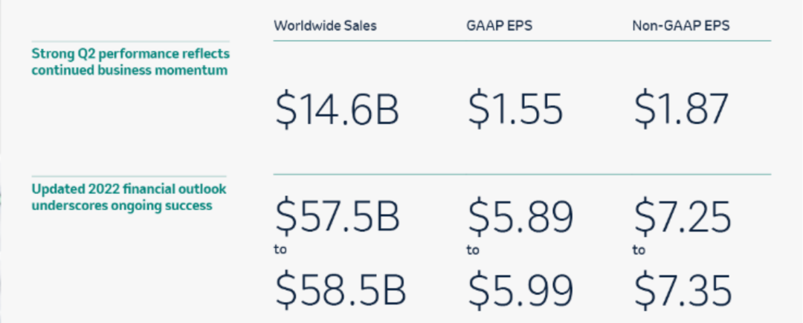Image resolution: width=803 pixels, height=323 pixels.
Task: Click the $5.89 GAAP EPS outlook figure
Action: coord(520,217)
